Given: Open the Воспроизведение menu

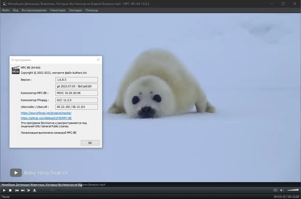Looking at the screenshot, I should coord(34,10).
